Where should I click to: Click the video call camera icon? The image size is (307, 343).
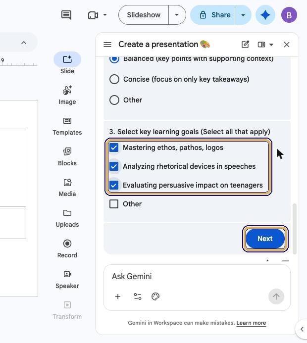click(93, 15)
